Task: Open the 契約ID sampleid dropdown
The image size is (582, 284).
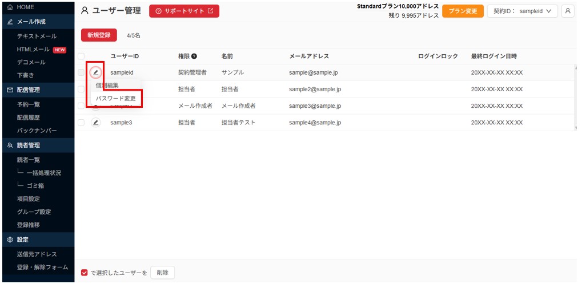Action: click(522, 11)
